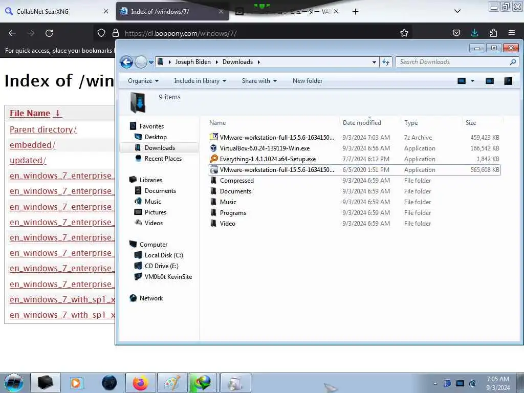This screenshot has width=524, height=393.
Task: Click the Firefox back button
Action: [x=12, y=33]
